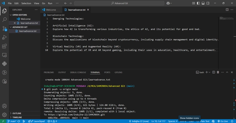Viewport: 236px width, 123px height.
Task: Open the Search view in activity bar
Action: coord(4,20)
